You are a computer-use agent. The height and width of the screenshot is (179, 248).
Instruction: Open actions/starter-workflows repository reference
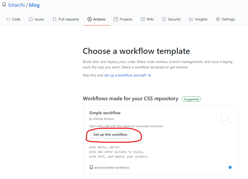[112, 168]
